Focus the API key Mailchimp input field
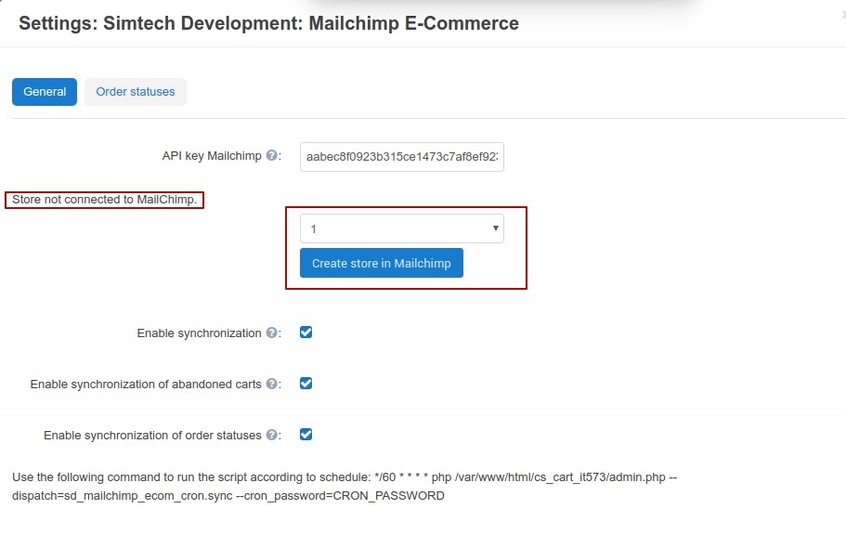This screenshot has width=846, height=535. (x=402, y=157)
